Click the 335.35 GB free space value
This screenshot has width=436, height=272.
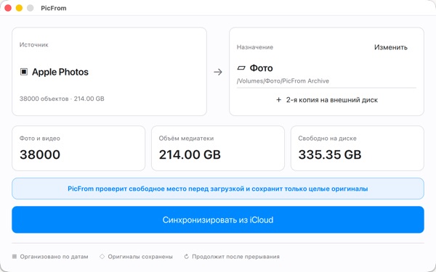(330, 154)
